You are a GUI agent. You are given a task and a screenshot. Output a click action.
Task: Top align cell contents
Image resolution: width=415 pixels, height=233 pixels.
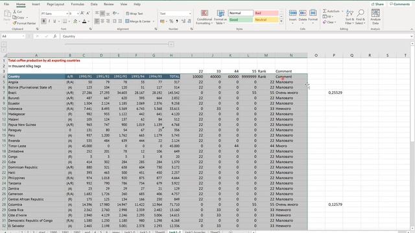(97, 14)
